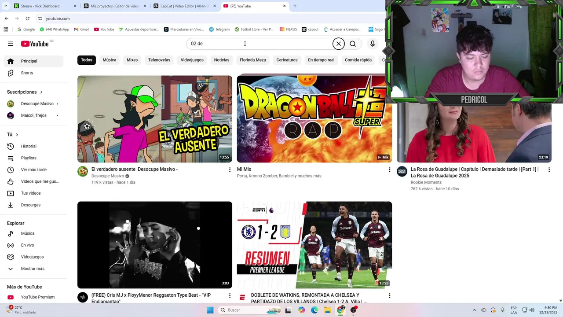Click the YouTube search input field
This screenshot has height=317, width=563.
[x=260, y=44]
